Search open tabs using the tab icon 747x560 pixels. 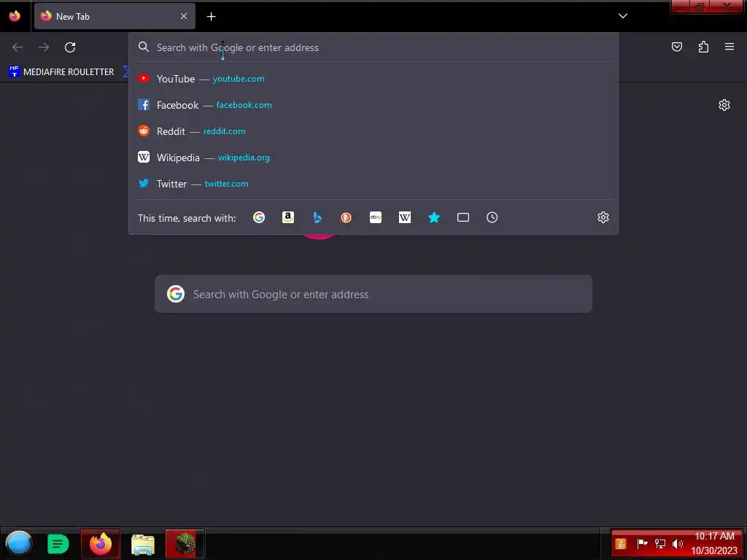(463, 217)
